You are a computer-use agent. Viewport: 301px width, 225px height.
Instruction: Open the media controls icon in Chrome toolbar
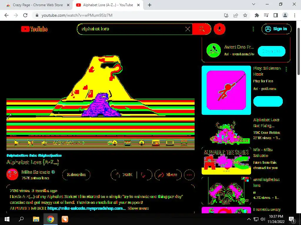(x=266, y=15)
